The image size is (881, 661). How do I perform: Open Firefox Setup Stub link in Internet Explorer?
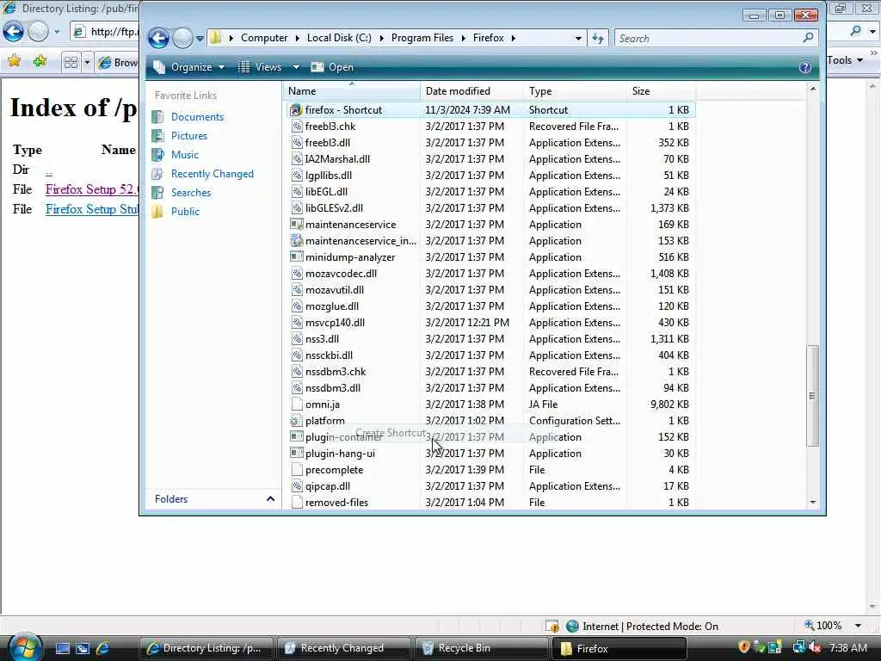click(91, 209)
